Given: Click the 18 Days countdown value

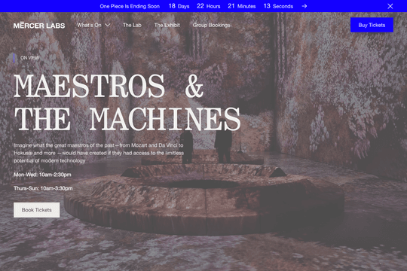Looking at the screenshot, I should (x=179, y=6).
